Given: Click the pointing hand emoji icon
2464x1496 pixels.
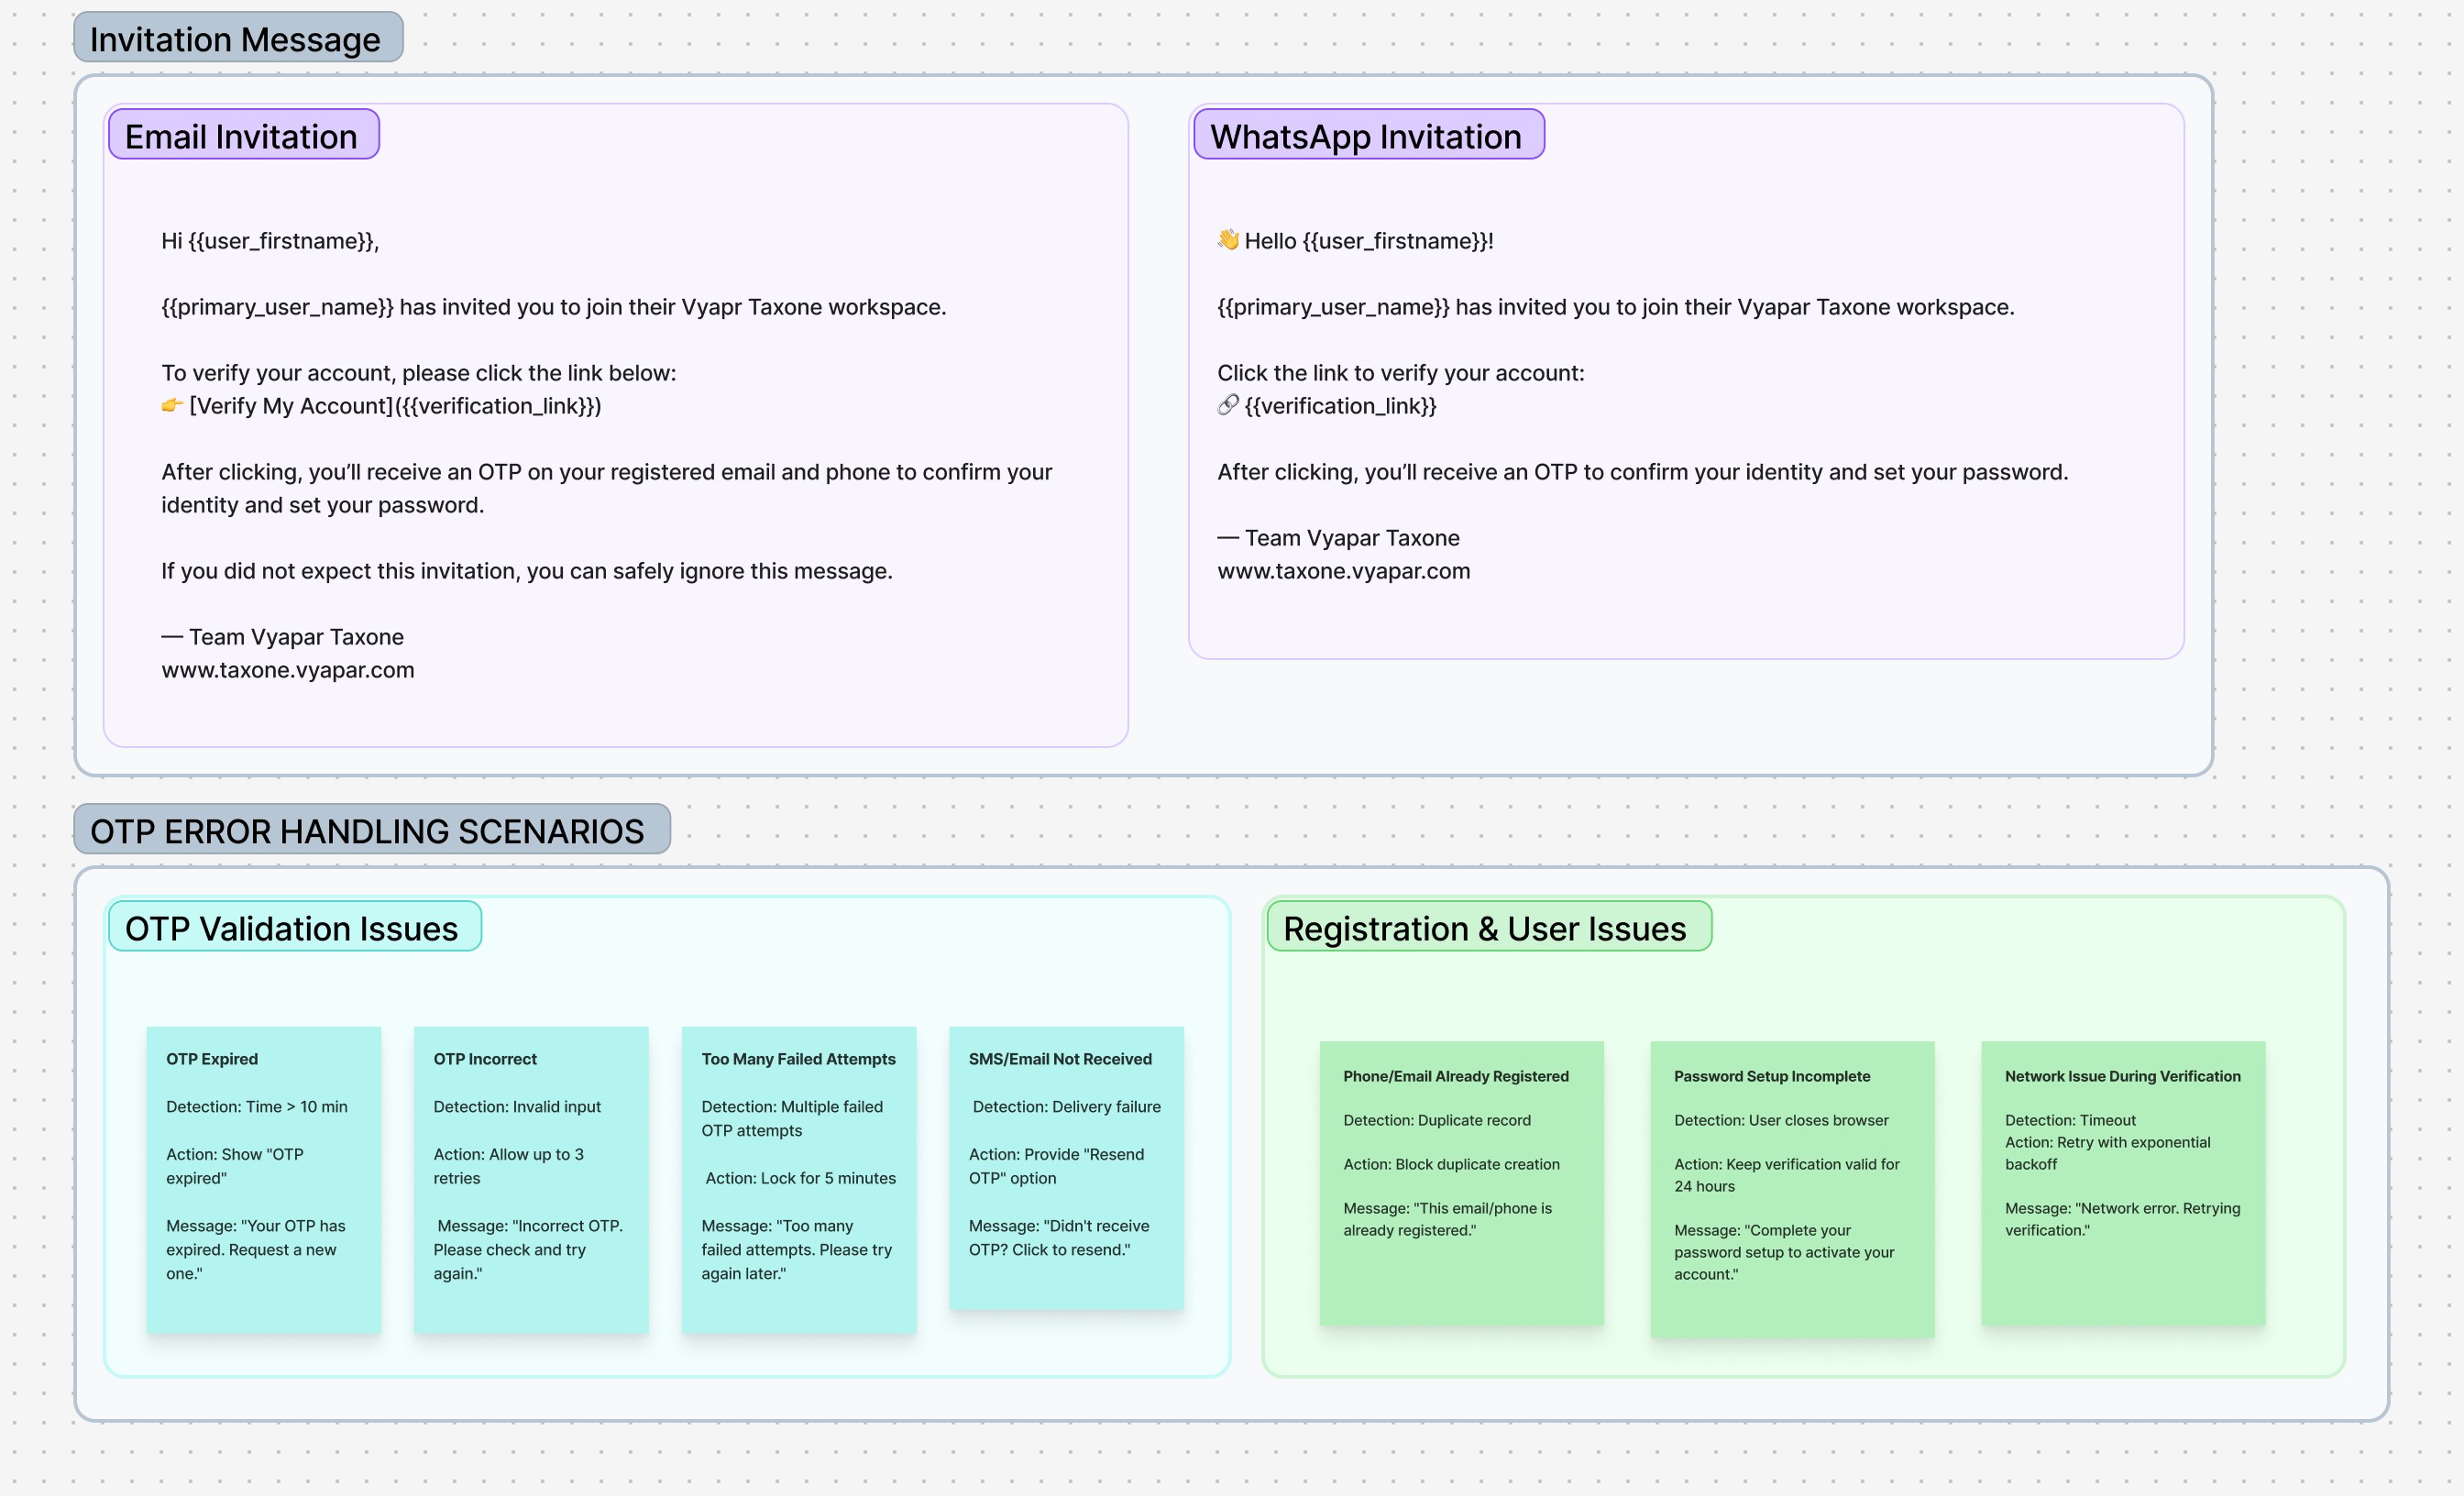Looking at the screenshot, I should point(172,405).
